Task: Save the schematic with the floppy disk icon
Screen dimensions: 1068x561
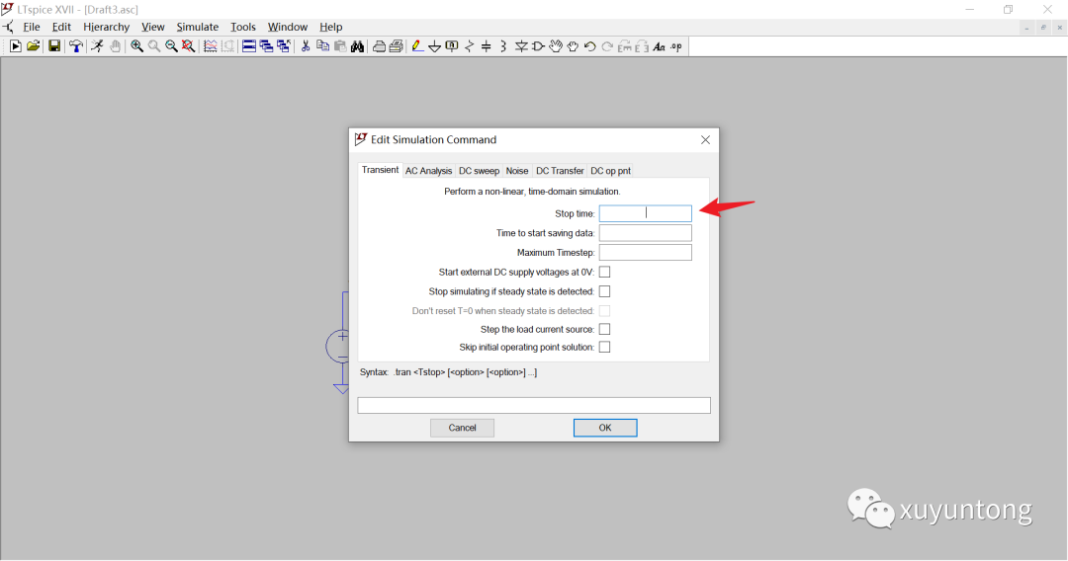Action: [x=53, y=46]
